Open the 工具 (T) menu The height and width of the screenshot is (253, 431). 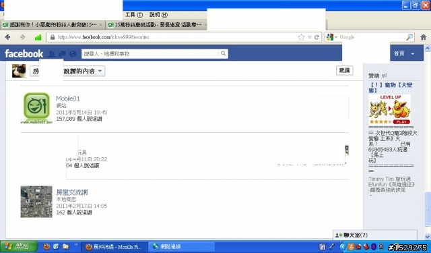(134, 15)
